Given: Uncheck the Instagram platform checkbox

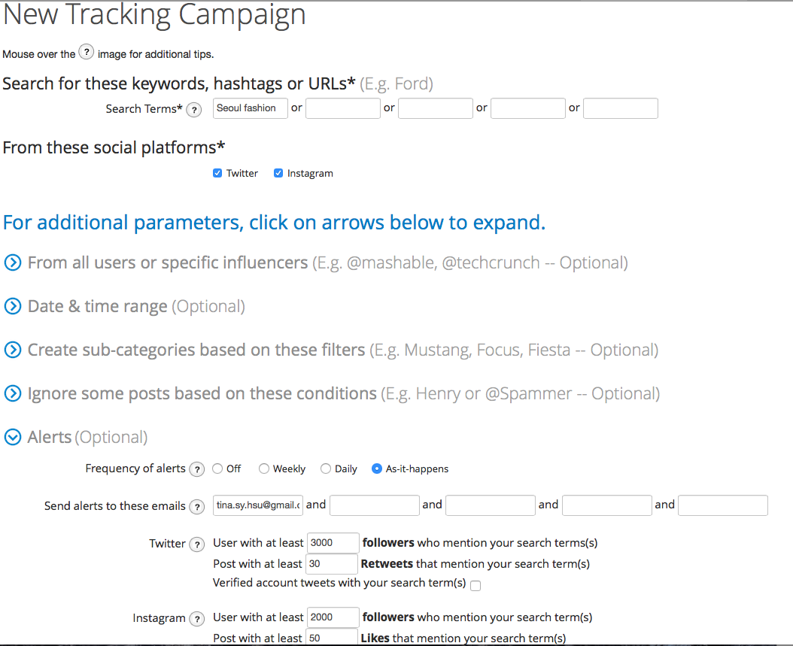Looking at the screenshot, I should (x=278, y=174).
